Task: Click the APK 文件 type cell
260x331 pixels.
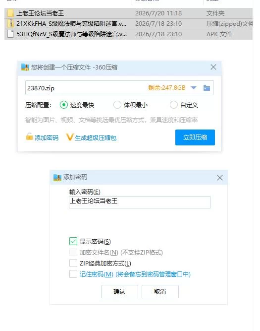Action: click(x=219, y=34)
